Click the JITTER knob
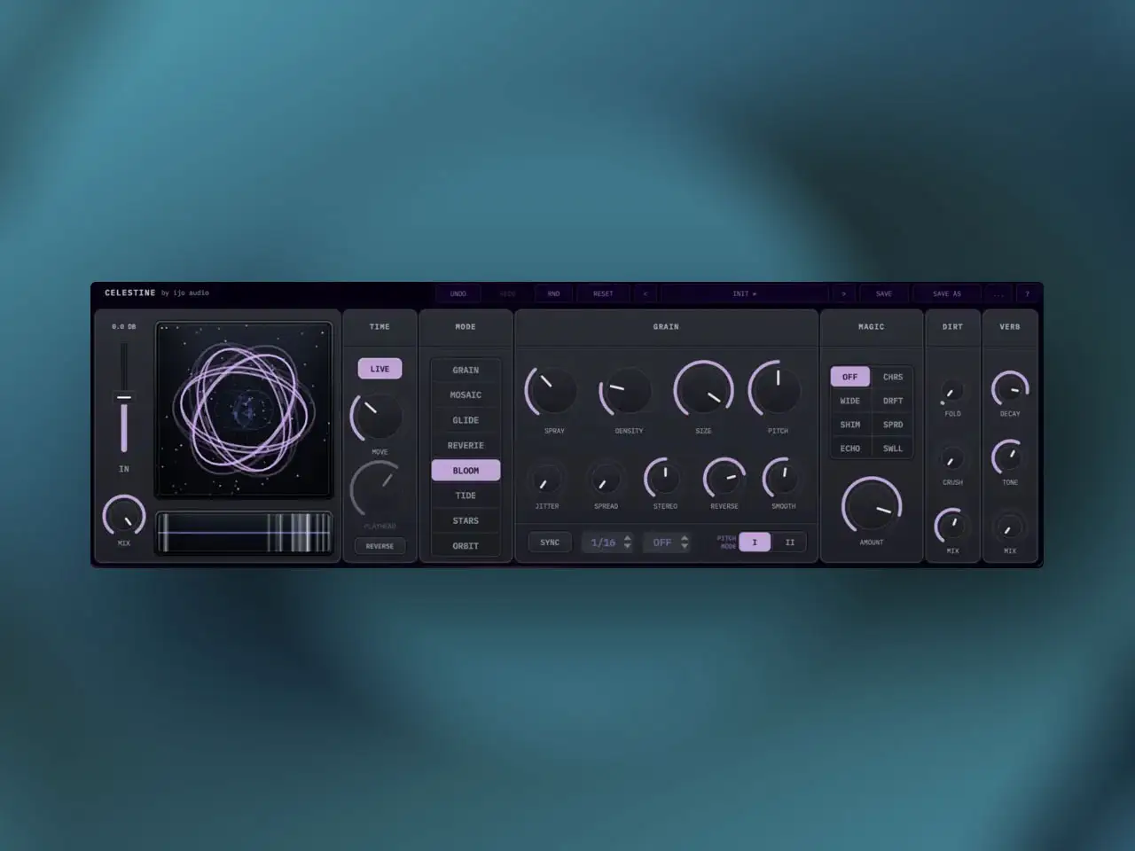 tap(547, 480)
